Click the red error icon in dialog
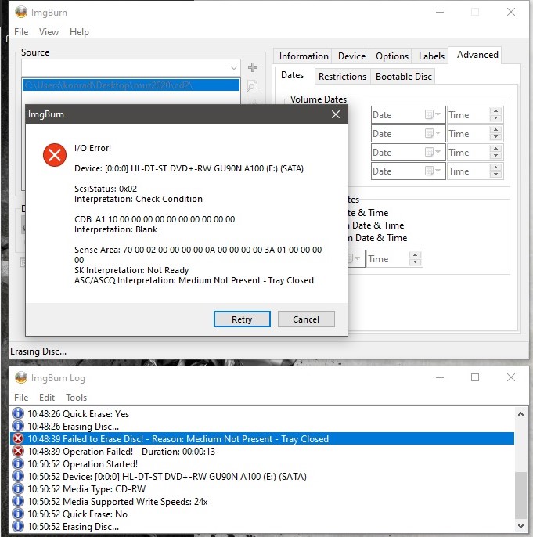This screenshot has height=537, width=533. click(x=55, y=155)
